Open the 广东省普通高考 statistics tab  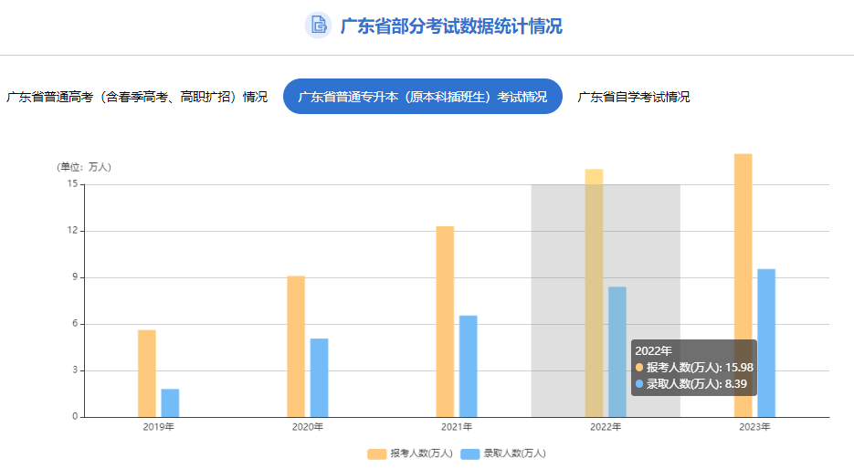click(x=137, y=97)
